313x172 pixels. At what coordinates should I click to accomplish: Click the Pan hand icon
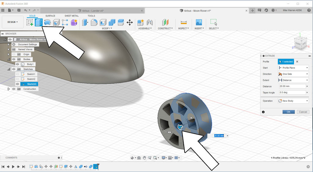(x=144, y=158)
